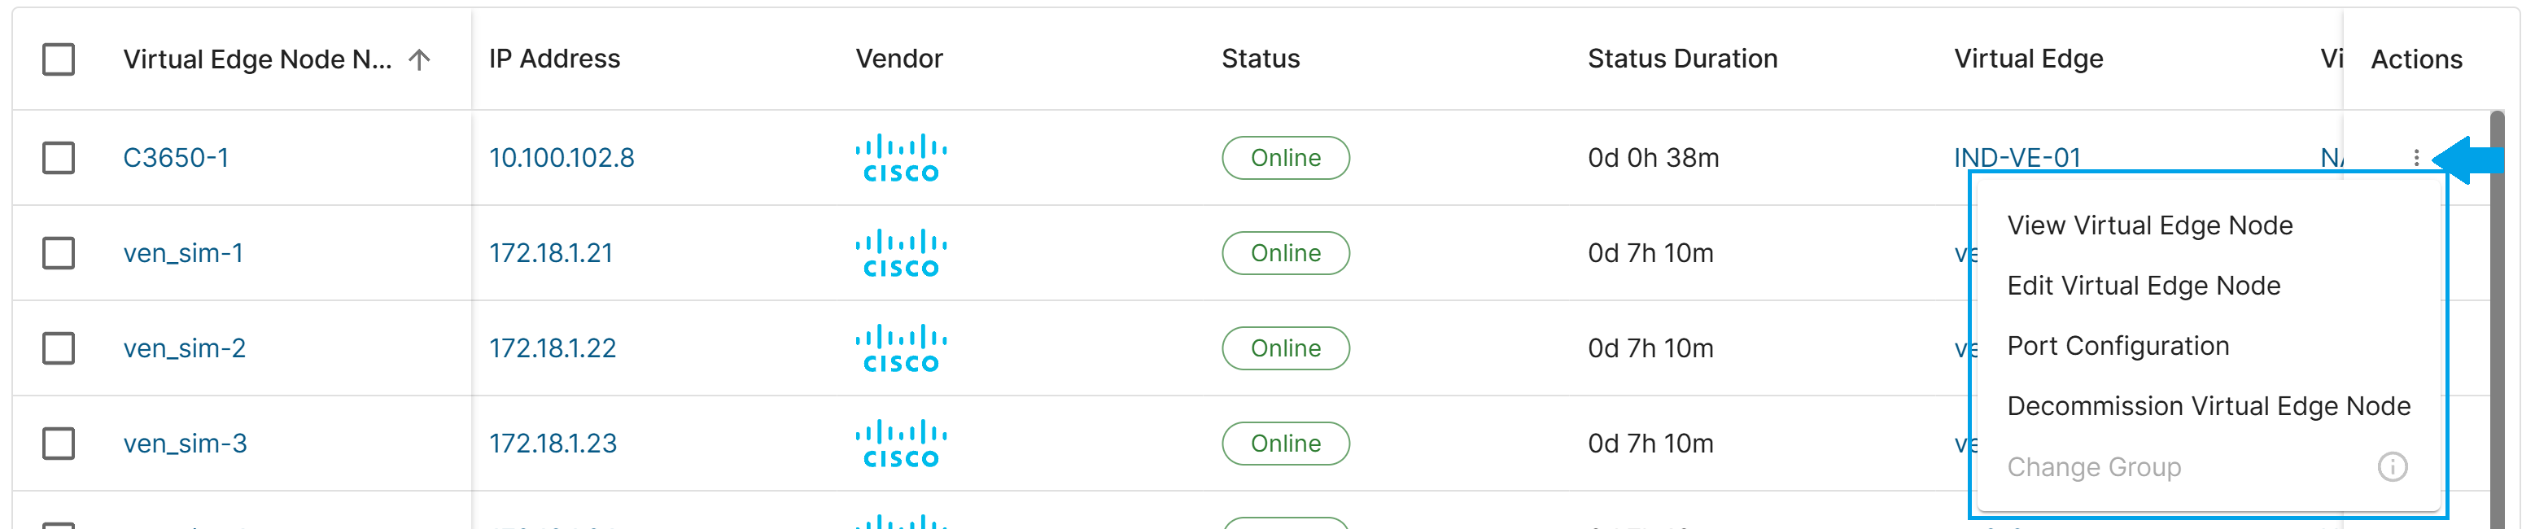Image resolution: width=2535 pixels, height=529 pixels.
Task: Click the IP address 172.18.1.21
Action: 551,253
